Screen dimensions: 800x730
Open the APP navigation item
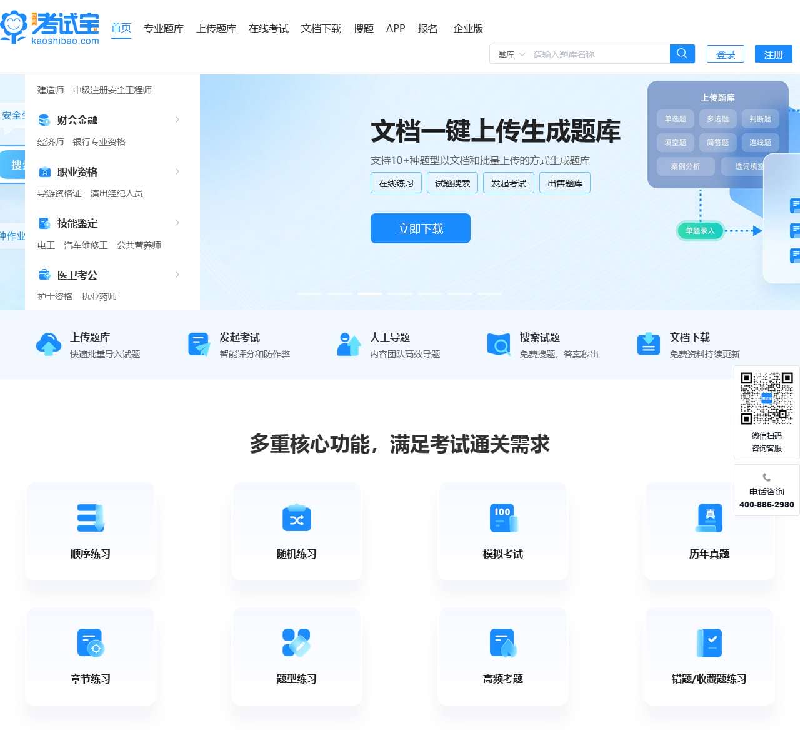(396, 29)
